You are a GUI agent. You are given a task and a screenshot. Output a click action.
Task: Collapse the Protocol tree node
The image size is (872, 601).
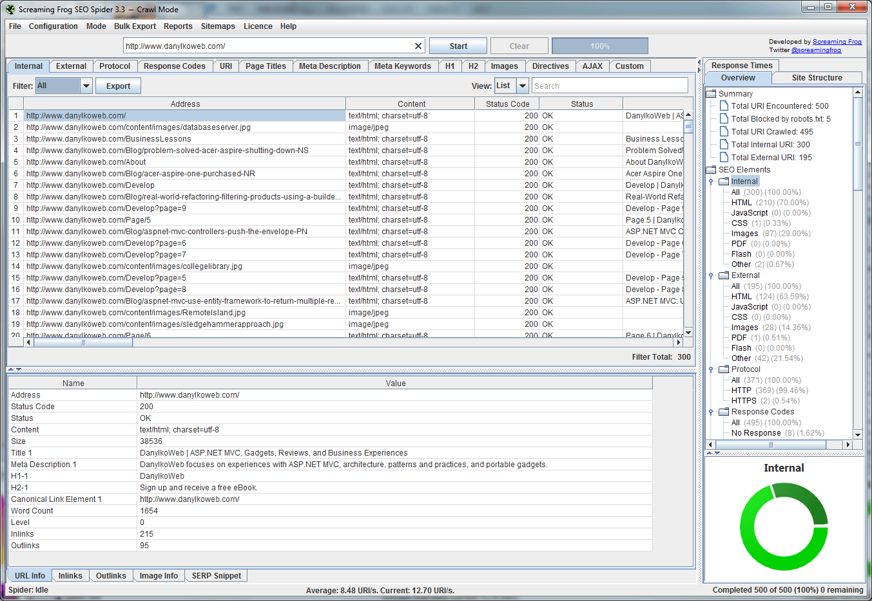[711, 369]
